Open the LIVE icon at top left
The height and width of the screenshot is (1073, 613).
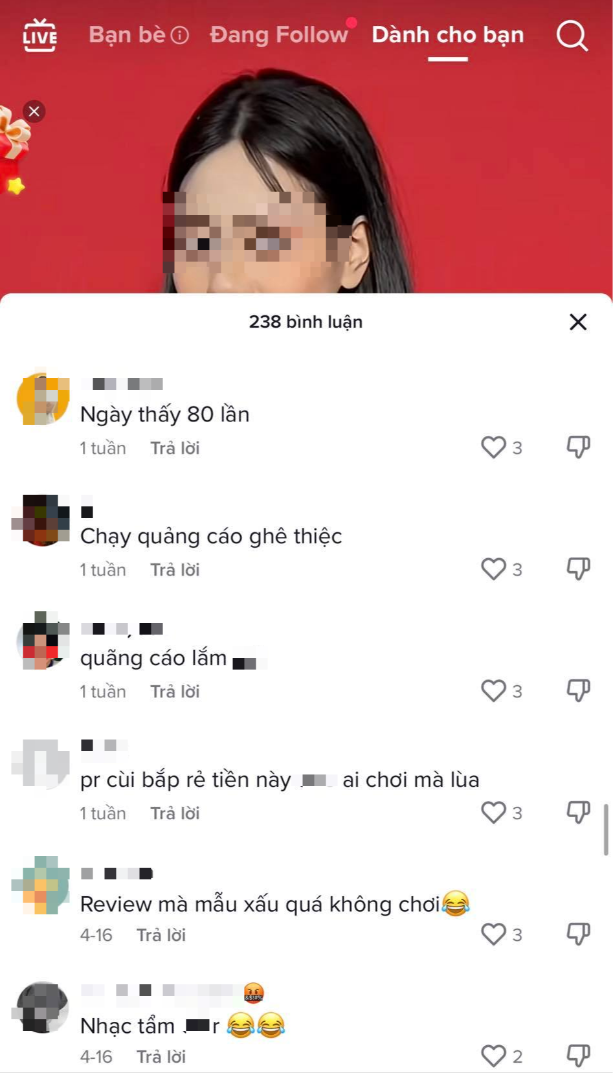(x=39, y=35)
